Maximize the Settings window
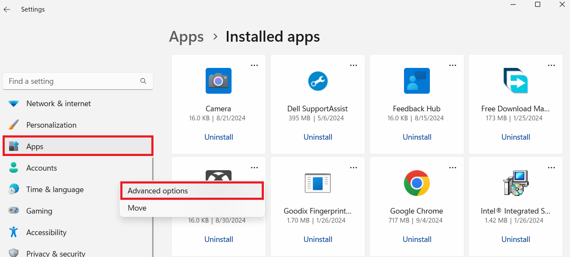 click(x=538, y=4)
